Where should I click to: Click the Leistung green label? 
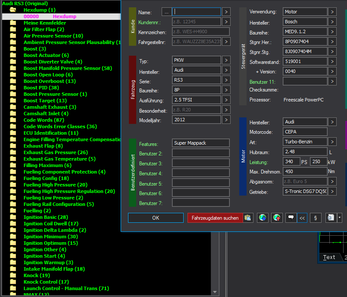coord(259,162)
